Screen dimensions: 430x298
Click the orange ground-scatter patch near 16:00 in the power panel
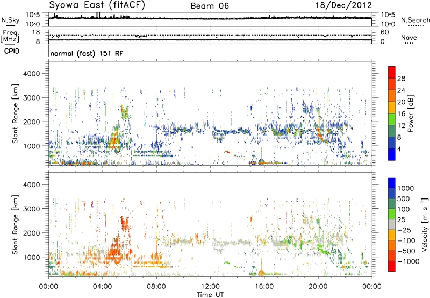click(261, 162)
